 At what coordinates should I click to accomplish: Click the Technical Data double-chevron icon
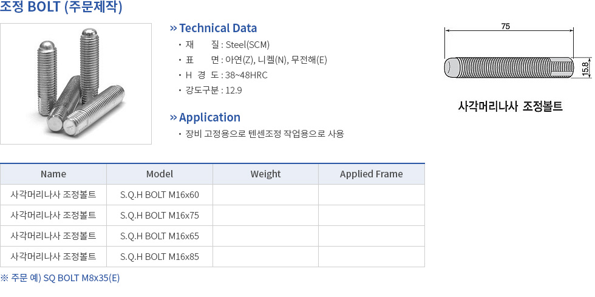174,28
